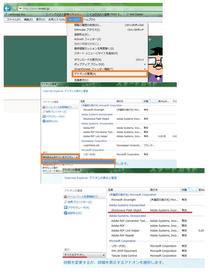Click the browser Forward arrow button
214x272 pixels.
pos(14,8)
